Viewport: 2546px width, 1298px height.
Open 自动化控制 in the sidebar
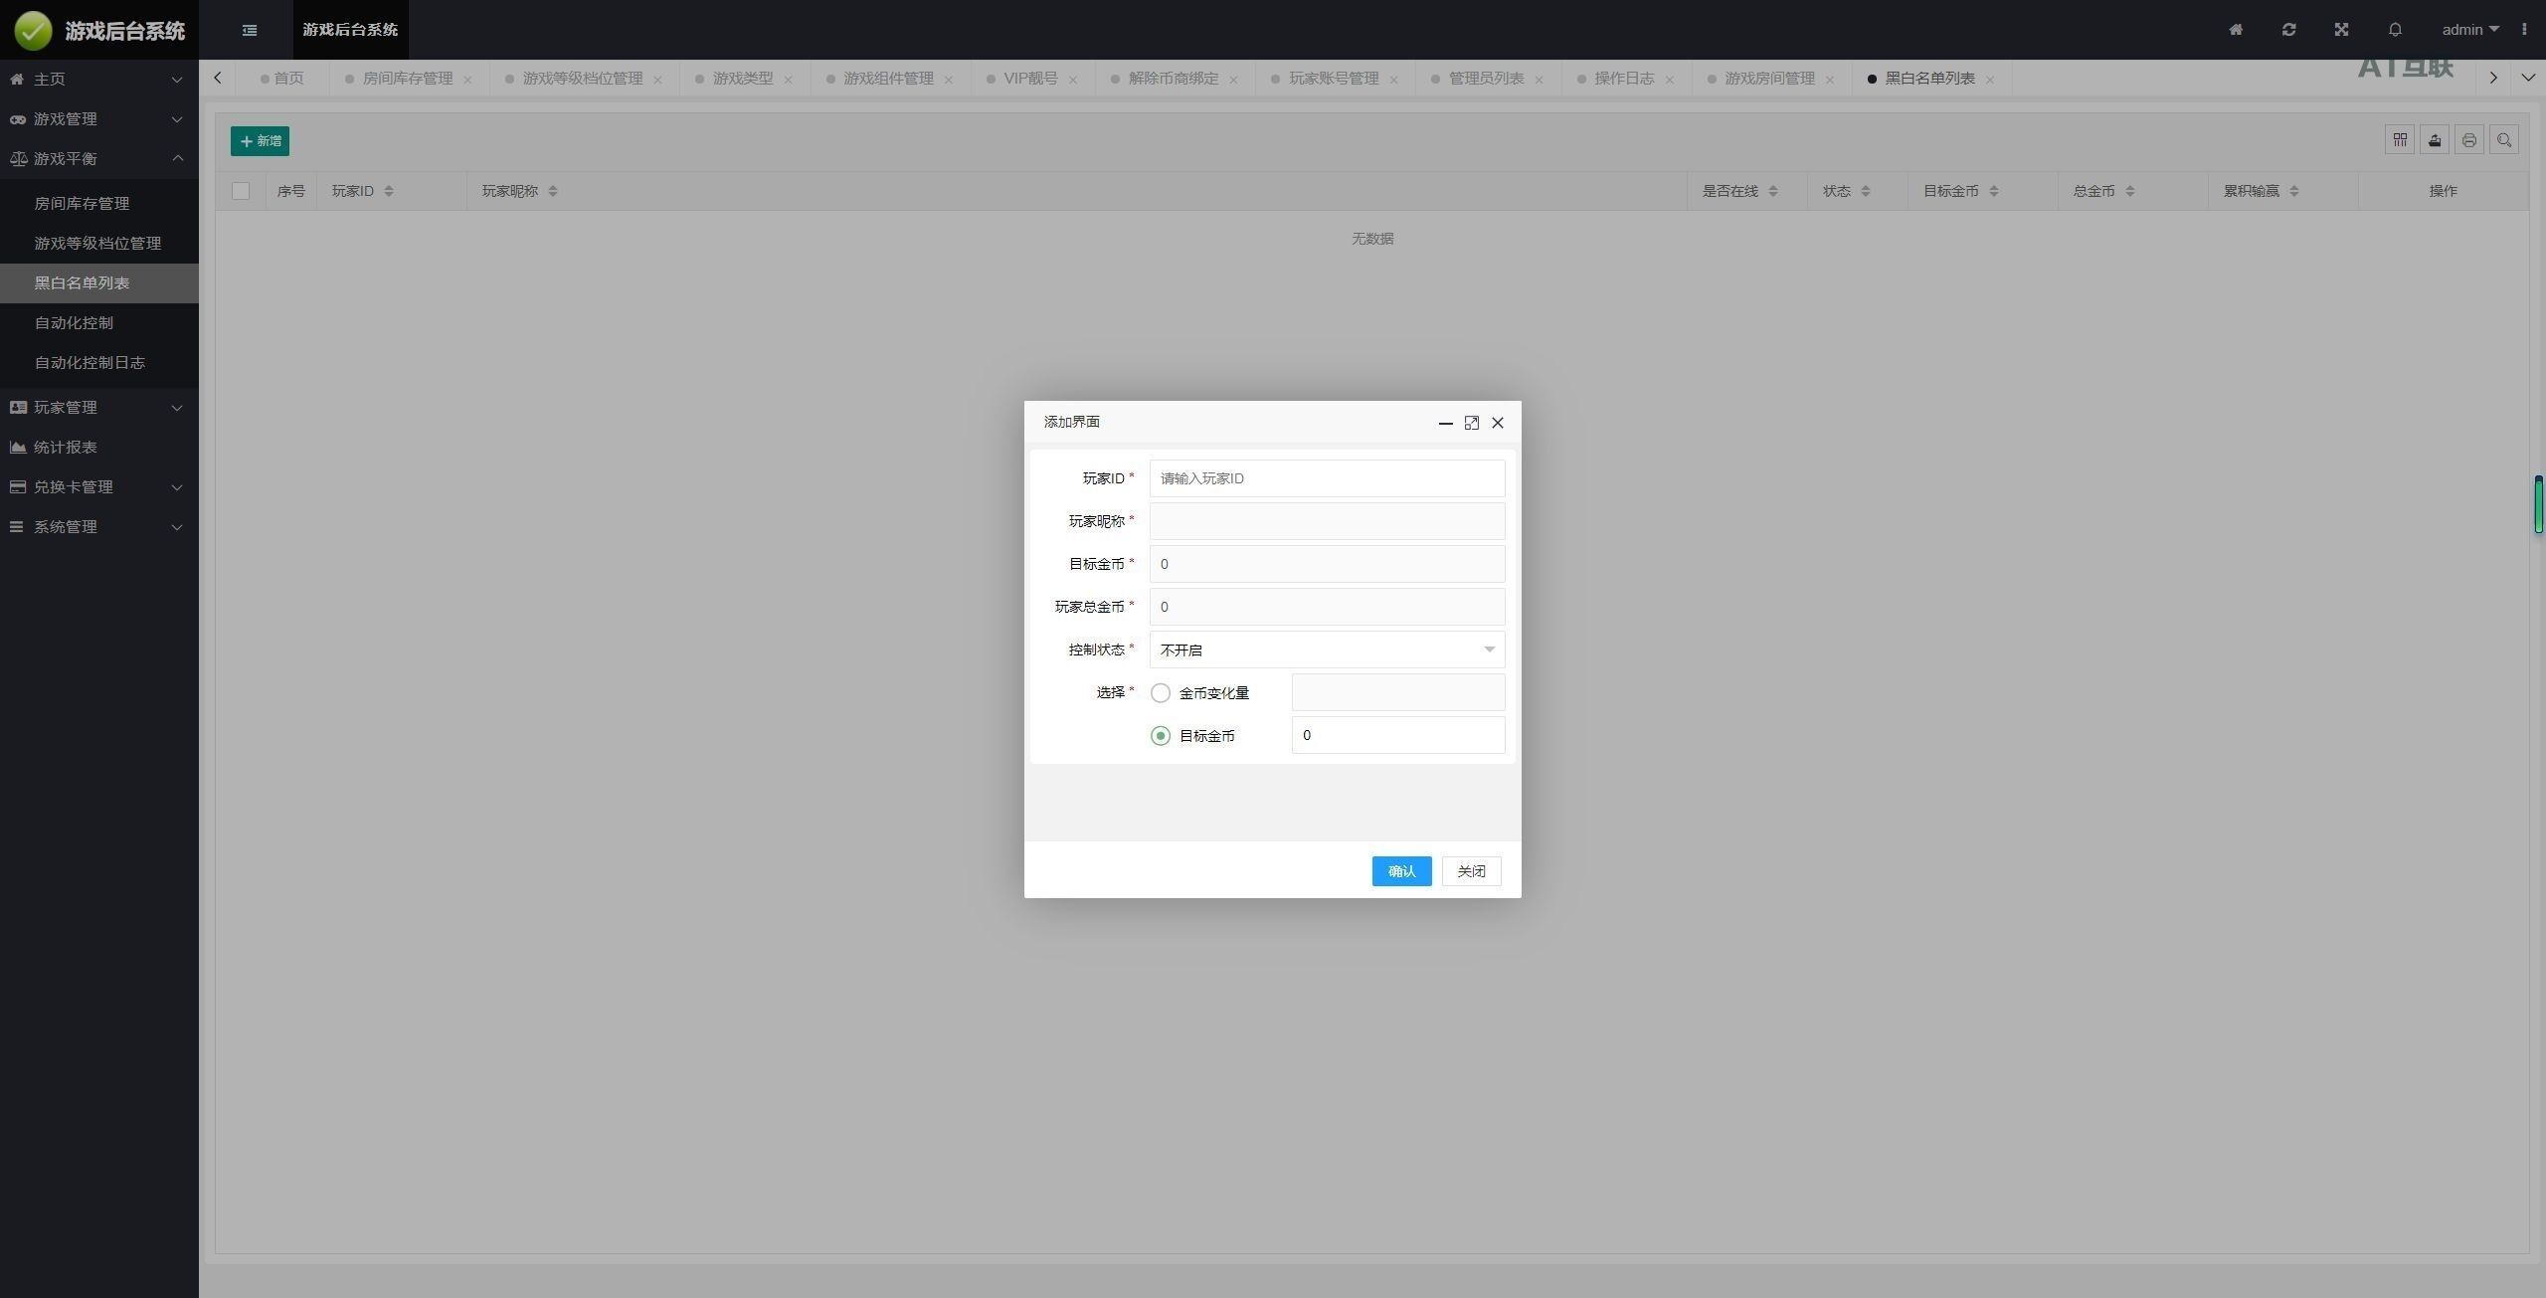coord(74,322)
